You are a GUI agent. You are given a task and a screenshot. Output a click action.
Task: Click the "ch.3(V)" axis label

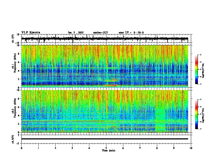click(x=13, y=139)
